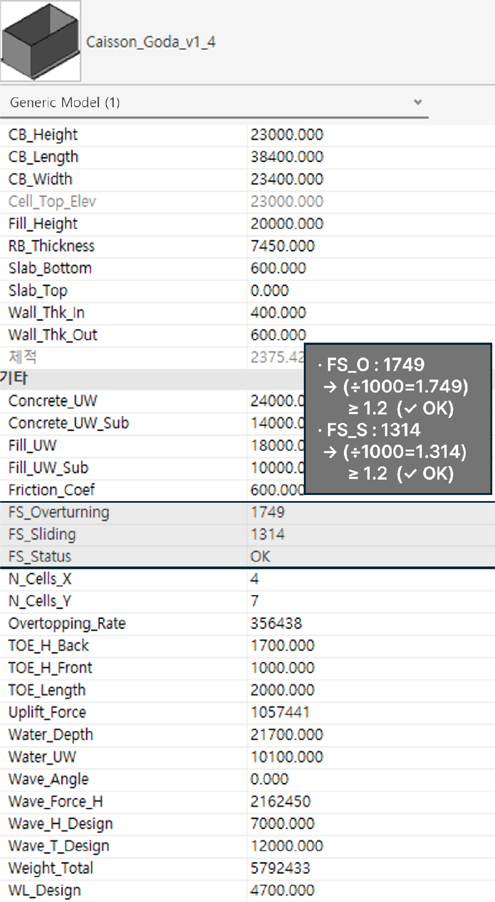Screen dimensions: 495x902
Task: Click the FS_Status value OK
Action: click(x=260, y=557)
